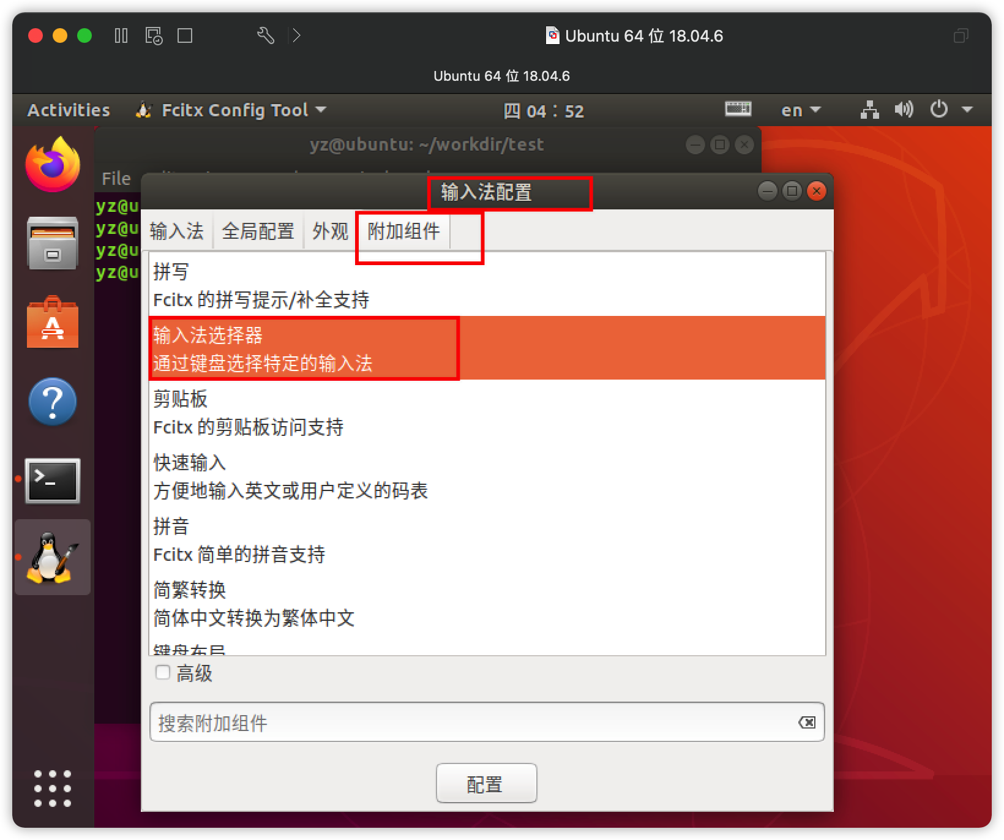Click the keyboard indicator in top bar
Screen dimensions: 1004x840
738,110
